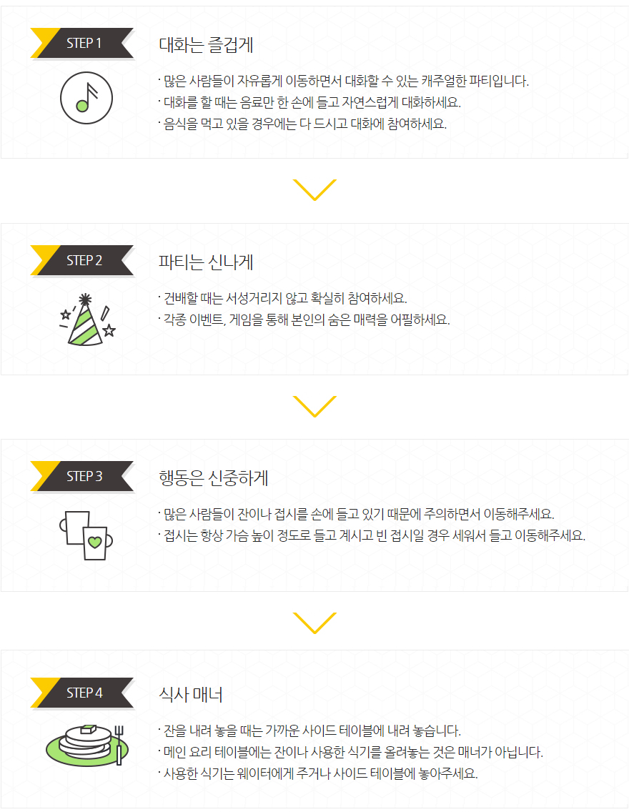
Task: Click the line starting with 접시는 항상 가슴 높이
Action: pos(372,535)
